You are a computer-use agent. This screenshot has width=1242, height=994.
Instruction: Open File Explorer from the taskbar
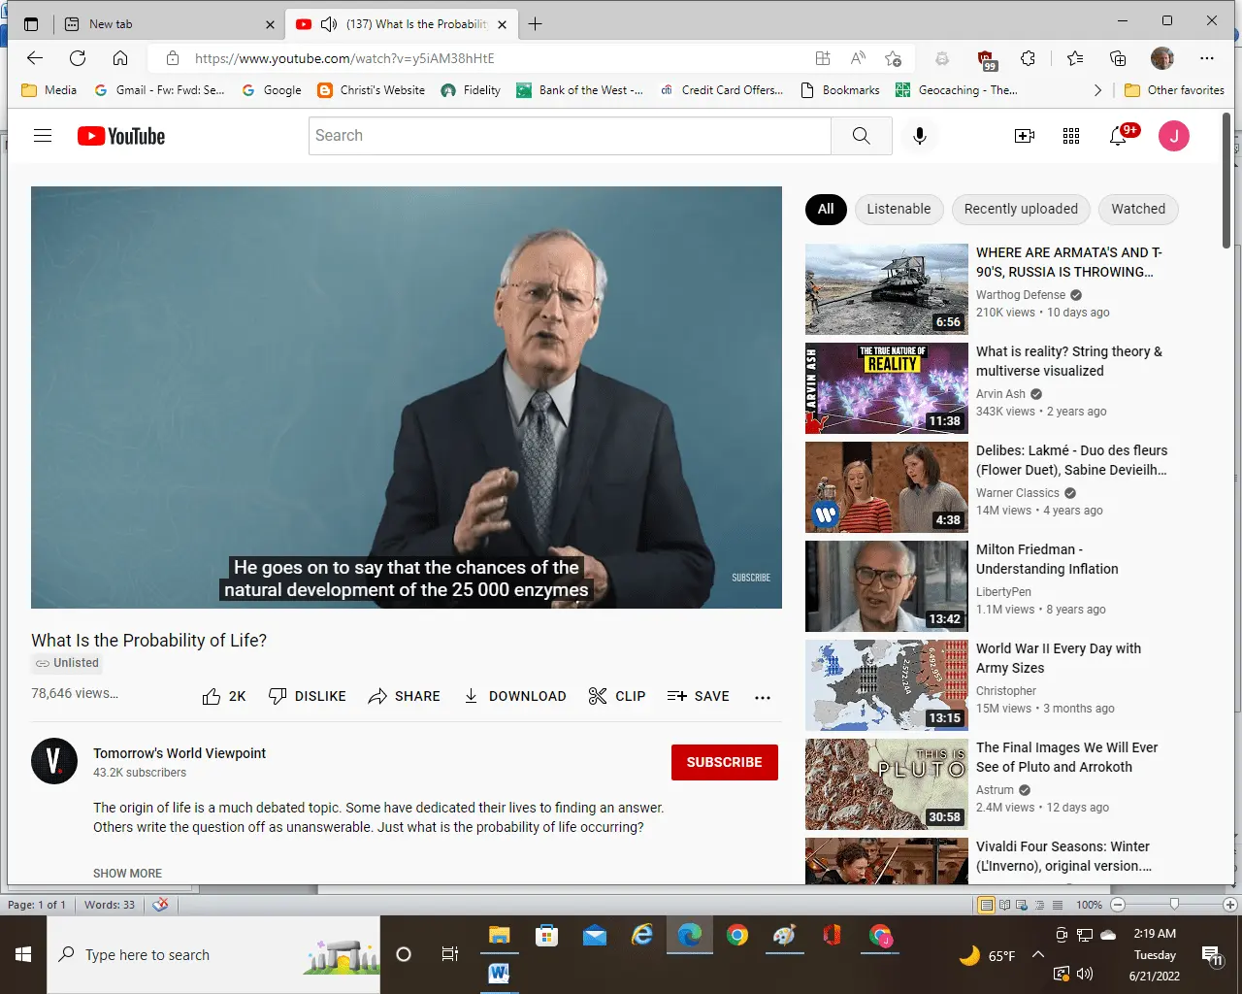pyautogui.click(x=500, y=936)
